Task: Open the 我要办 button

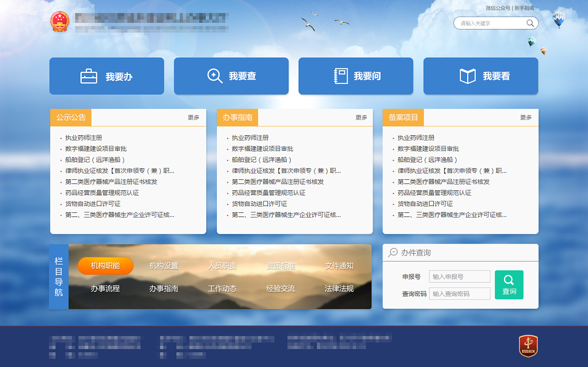Action: (107, 76)
